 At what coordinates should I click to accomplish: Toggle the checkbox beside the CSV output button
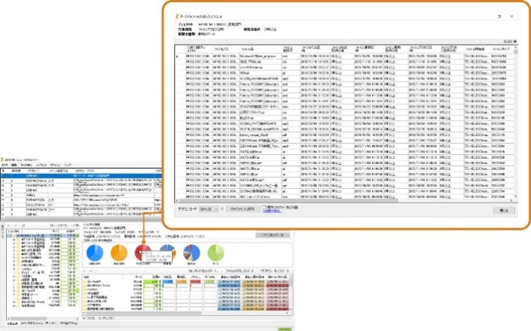coord(263,207)
